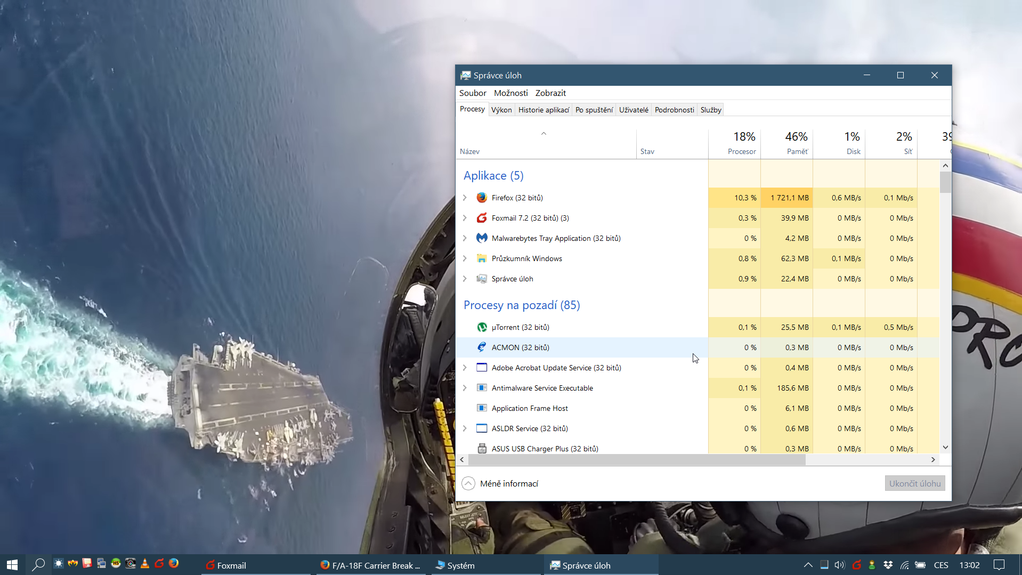
Task: Open the Možnosti menu
Action: 510,93
